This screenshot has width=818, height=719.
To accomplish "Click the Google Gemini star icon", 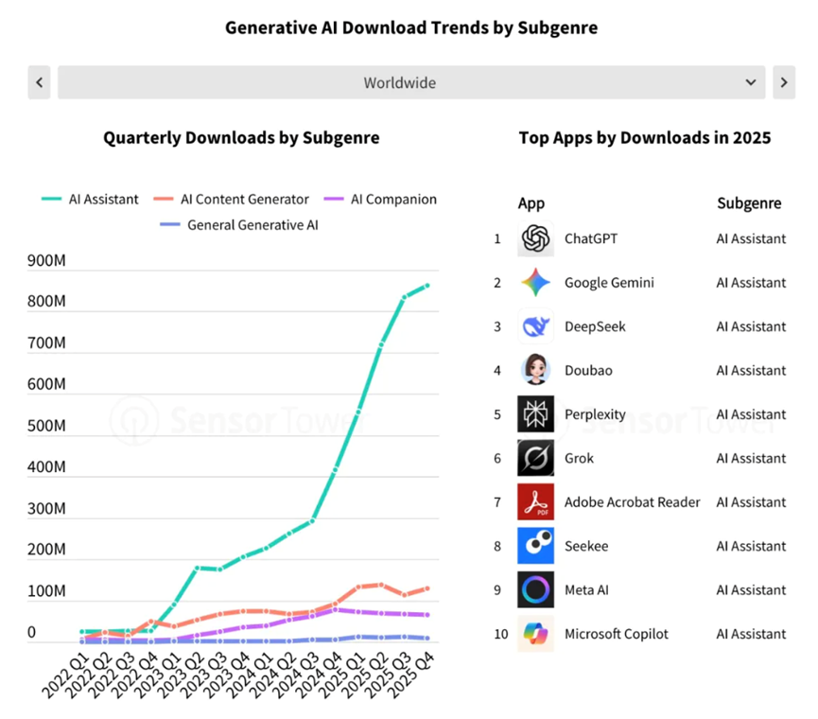I will [535, 282].
